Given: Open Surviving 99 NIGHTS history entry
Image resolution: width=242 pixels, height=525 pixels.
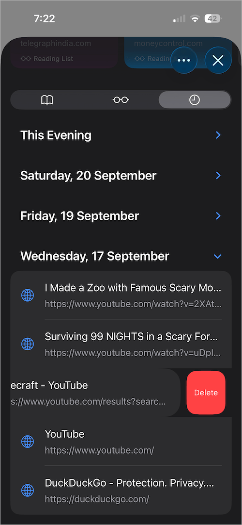Looking at the screenshot, I should 121,344.
